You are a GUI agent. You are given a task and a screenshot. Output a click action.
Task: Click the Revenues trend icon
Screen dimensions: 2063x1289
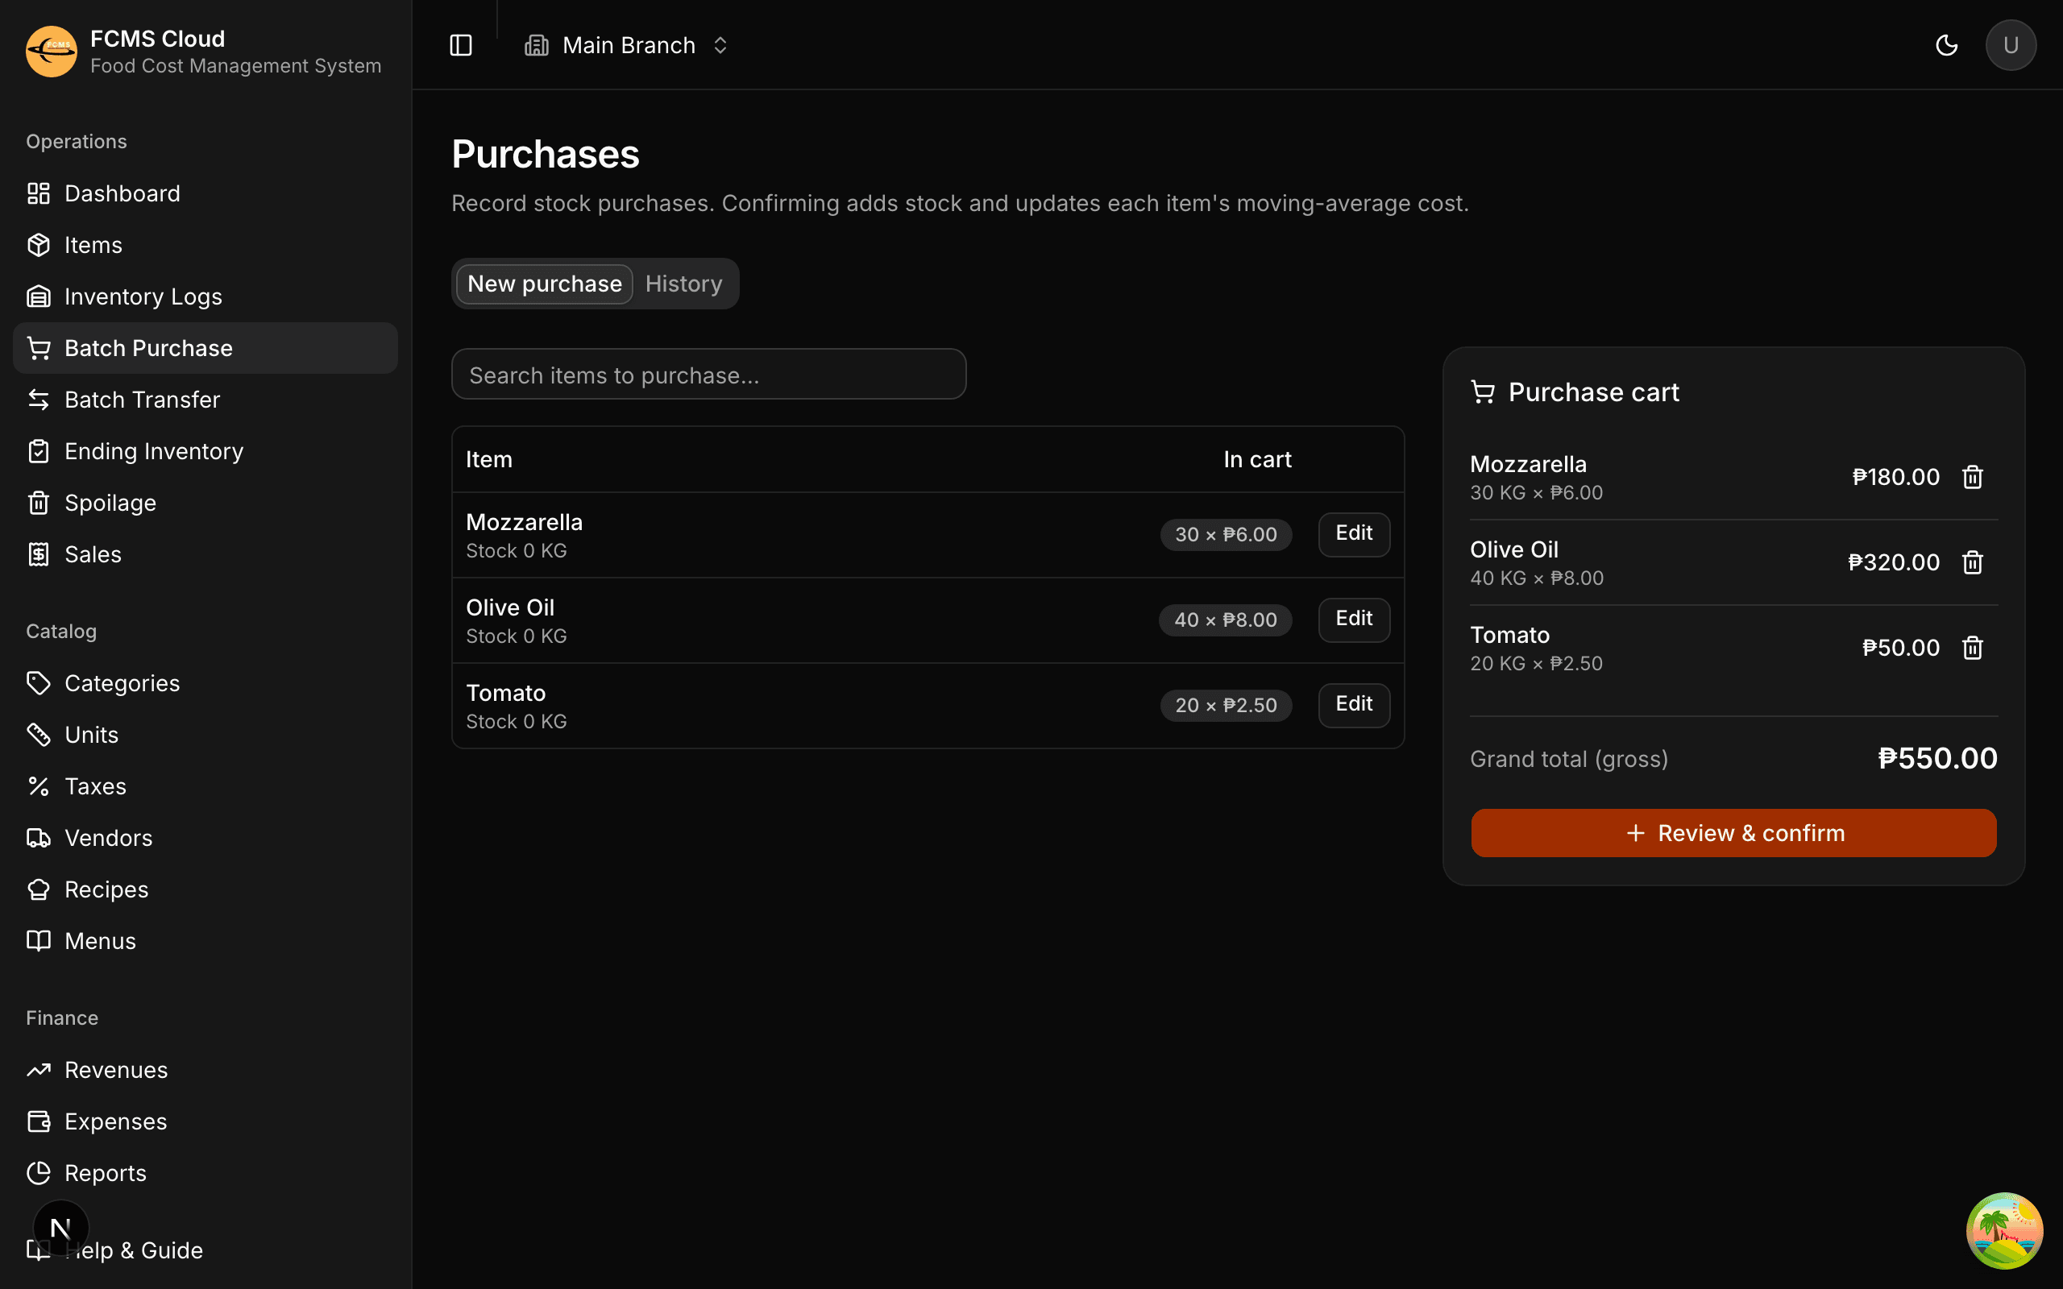click(x=39, y=1070)
